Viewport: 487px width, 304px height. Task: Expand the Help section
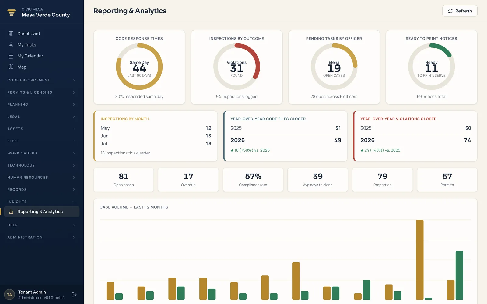[42, 225]
